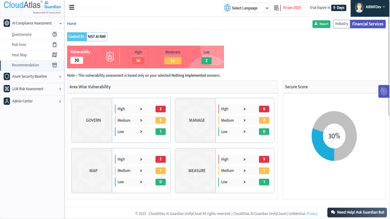390x219 pixels.
Task: Open the Questionaire menu item
Action: [x=32, y=34]
